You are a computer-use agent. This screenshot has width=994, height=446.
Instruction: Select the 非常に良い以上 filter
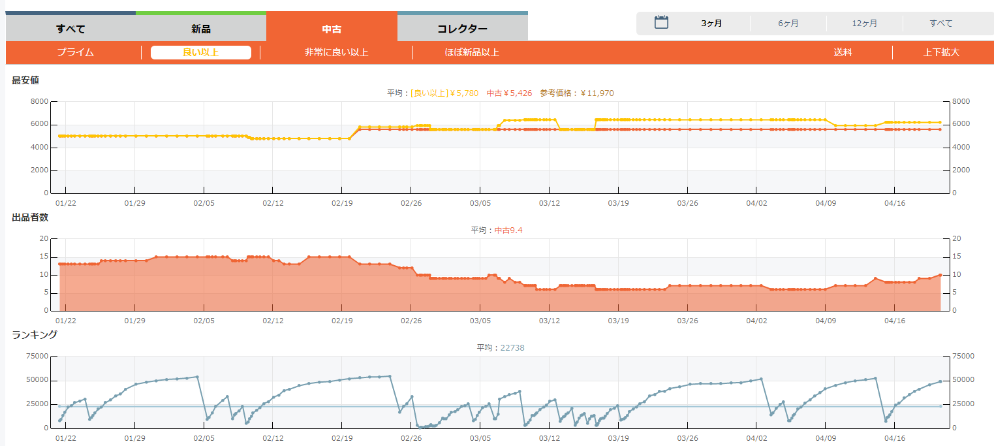(336, 52)
